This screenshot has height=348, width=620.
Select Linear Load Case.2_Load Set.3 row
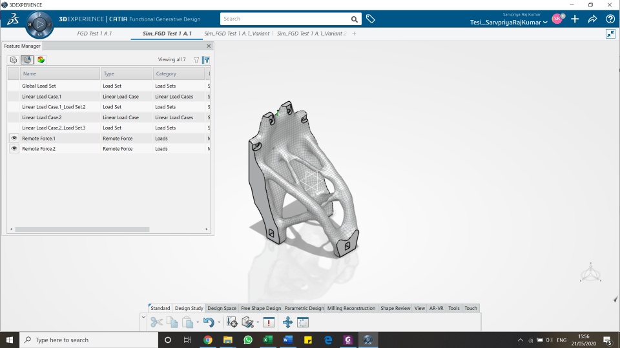point(108,128)
